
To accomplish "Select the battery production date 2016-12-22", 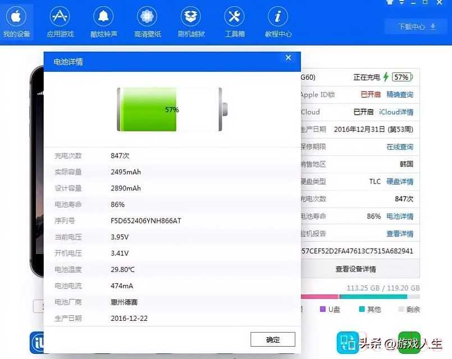I will (x=129, y=319).
